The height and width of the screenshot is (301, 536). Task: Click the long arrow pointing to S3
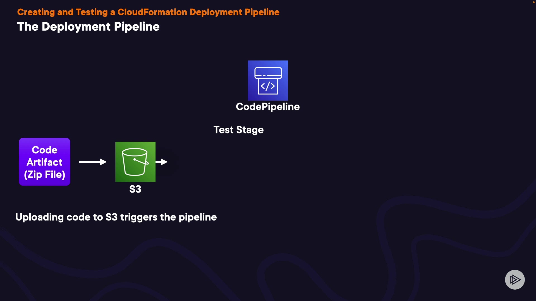[93, 162]
